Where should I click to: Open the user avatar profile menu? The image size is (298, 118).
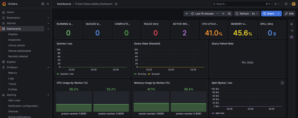click(293, 4)
